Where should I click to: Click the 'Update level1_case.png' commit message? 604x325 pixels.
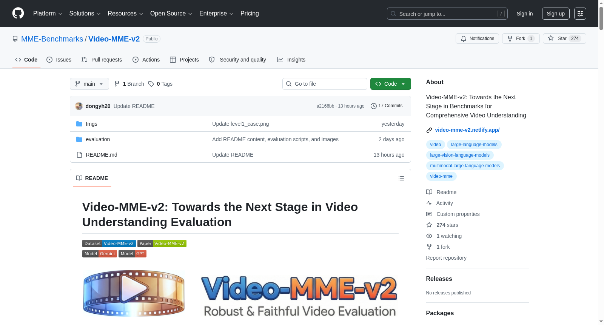[240, 124]
